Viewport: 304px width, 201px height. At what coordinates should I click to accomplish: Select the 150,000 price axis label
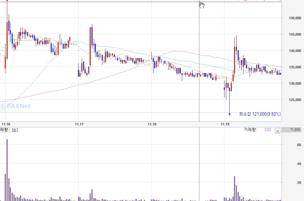295,18
